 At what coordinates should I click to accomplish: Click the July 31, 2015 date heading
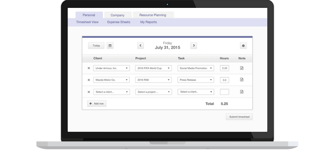coord(167,48)
